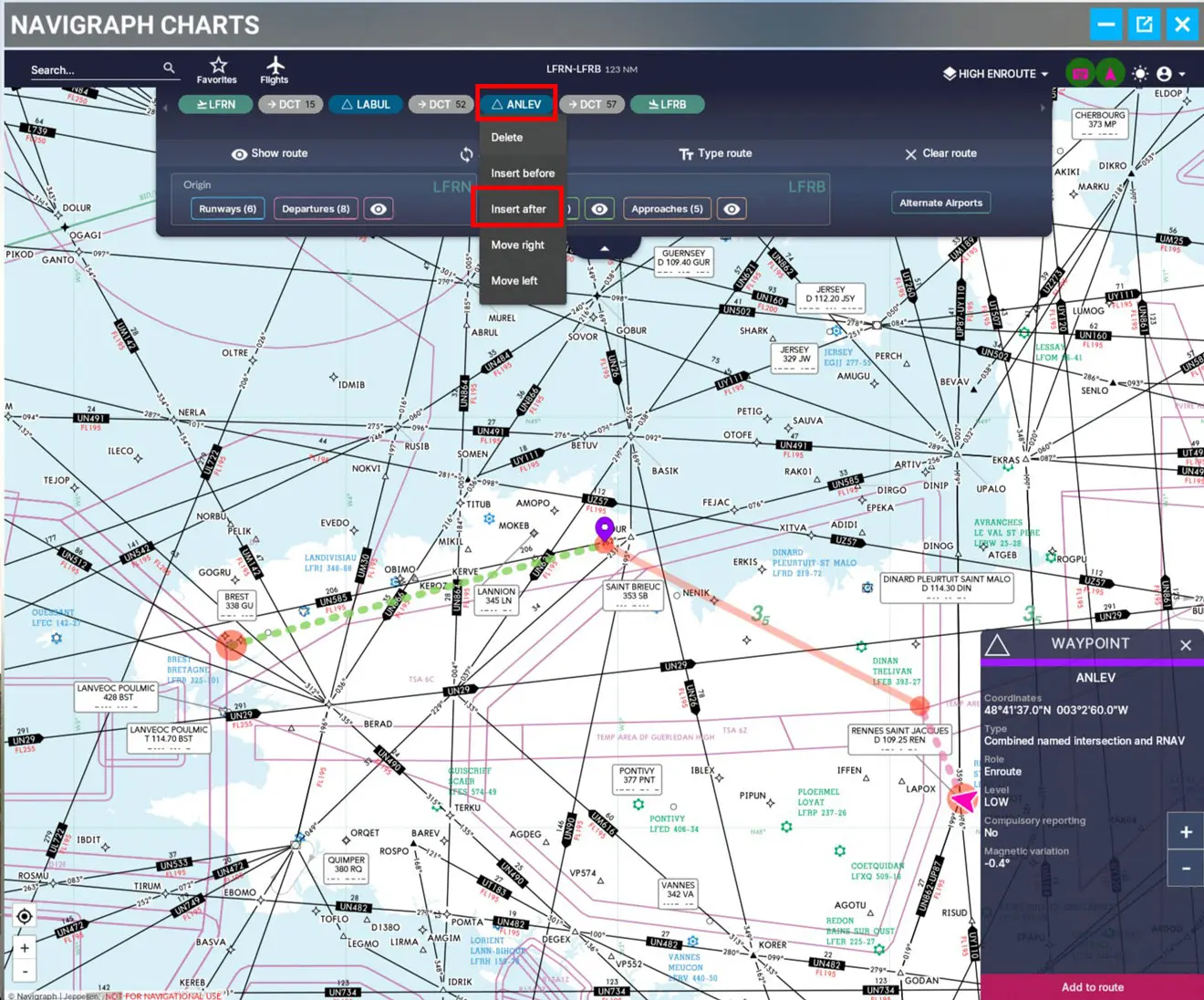Viewport: 1204px width, 1000px height.
Task: Click waypoint triangle icon in panel header
Action: (x=997, y=645)
